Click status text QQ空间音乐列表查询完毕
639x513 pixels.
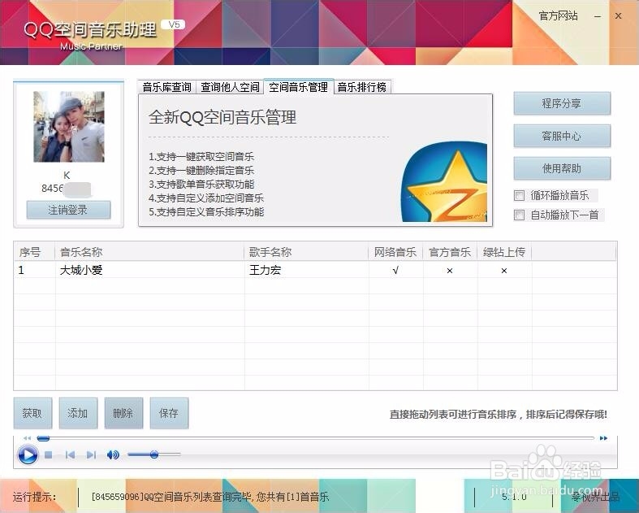tap(199, 497)
